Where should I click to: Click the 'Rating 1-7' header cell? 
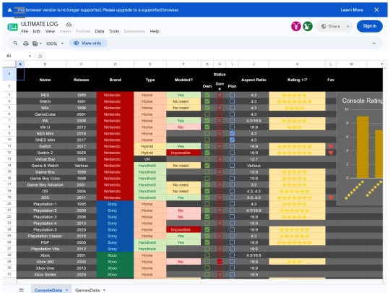(x=297, y=80)
